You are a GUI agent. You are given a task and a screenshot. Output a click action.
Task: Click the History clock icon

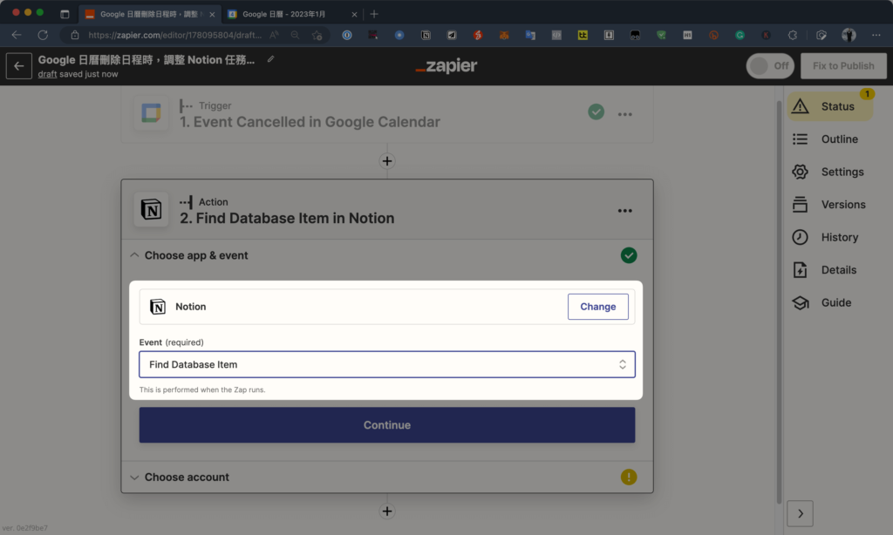[x=801, y=237]
